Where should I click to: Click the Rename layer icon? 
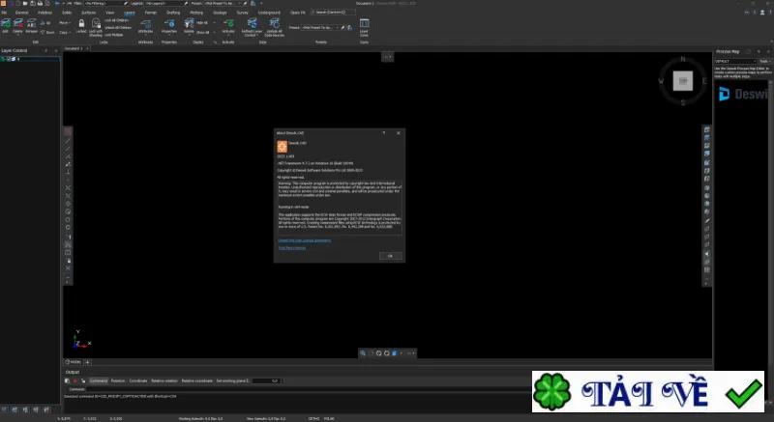31,25
